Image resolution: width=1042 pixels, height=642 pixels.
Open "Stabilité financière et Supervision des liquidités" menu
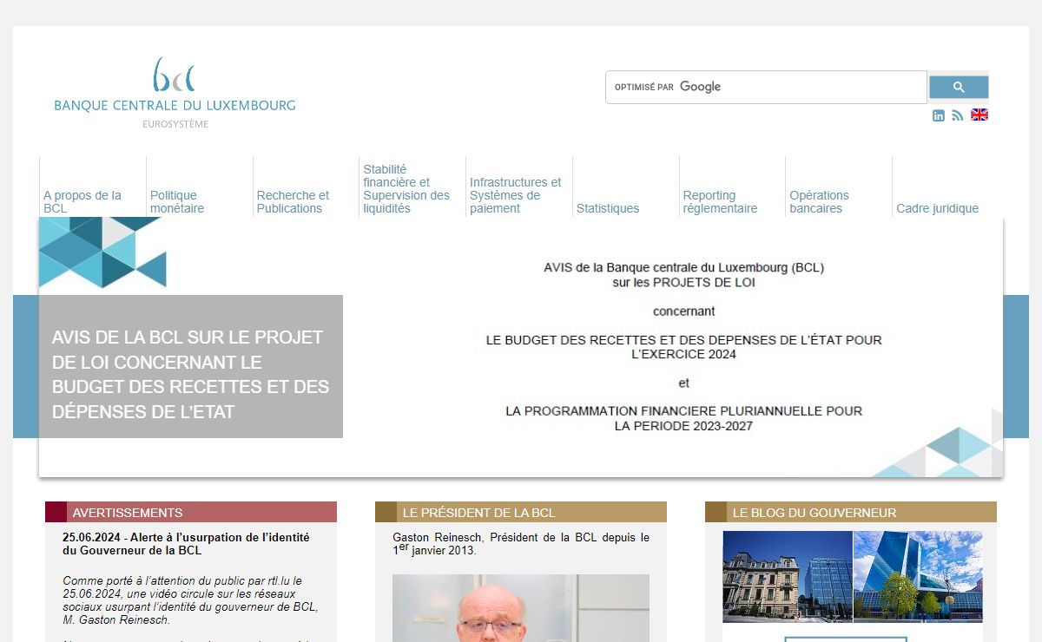[x=412, y=189]
